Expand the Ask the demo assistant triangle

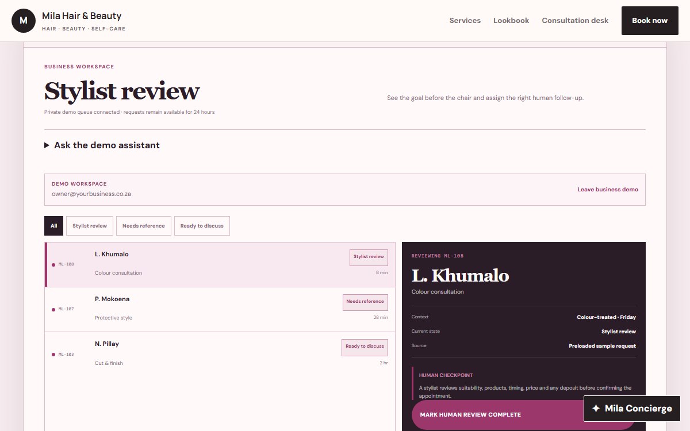tap(47, 145)
